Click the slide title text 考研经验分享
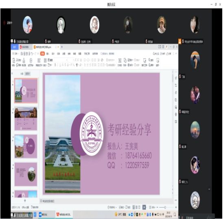 [129, 130]
